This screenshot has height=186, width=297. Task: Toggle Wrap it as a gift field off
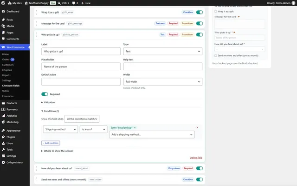click(x=200, y=13)
